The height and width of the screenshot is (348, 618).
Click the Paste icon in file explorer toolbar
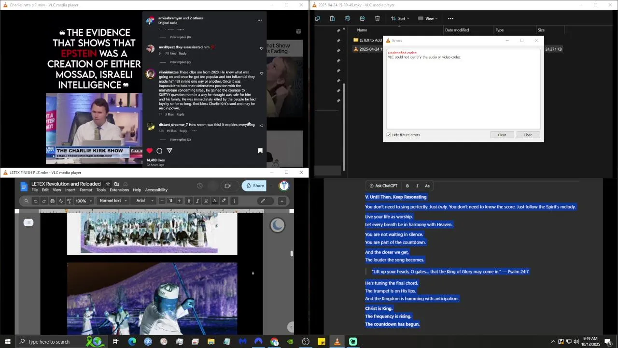point(332,18)
